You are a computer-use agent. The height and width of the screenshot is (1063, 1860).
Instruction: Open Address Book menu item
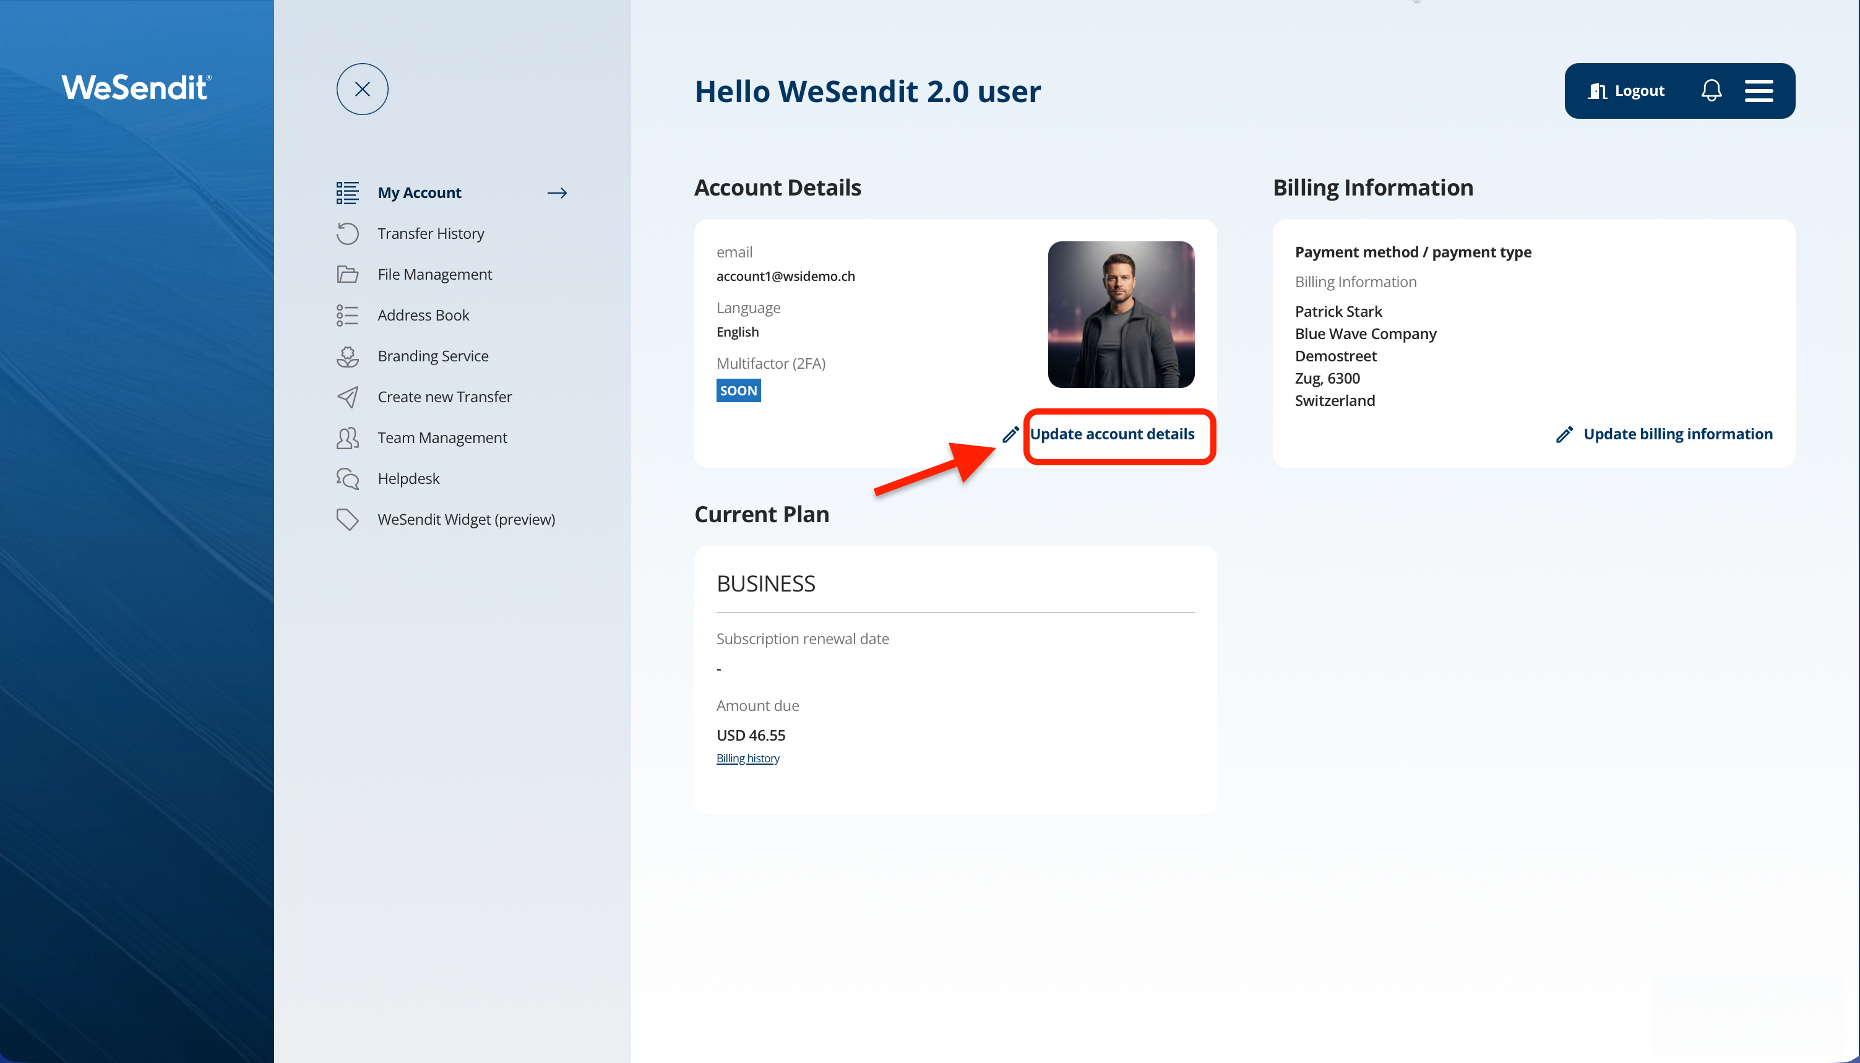[423, 316]
